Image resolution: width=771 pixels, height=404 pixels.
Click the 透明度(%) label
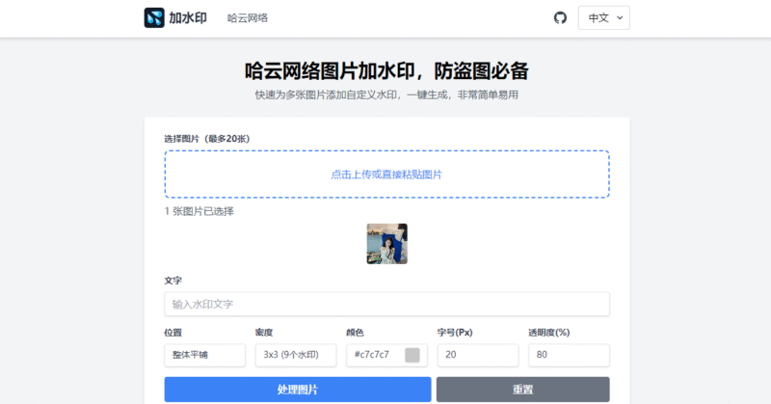click(549, 333)
